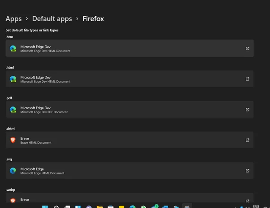
Task: Click the Firefox breadcrumb title
Action: click(x=93, y=18)
